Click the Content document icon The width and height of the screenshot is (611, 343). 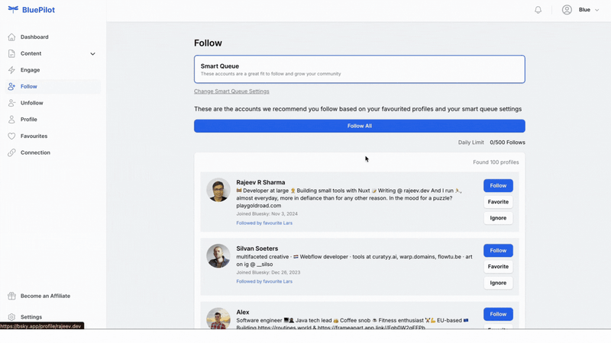pos(11,53)
